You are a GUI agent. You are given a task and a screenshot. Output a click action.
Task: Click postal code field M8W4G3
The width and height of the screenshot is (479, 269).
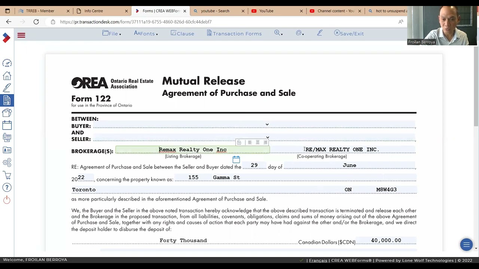click(387, 190)
